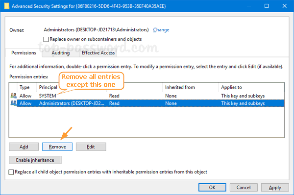The width and height of the screenshot is (294, 195).
Task: Maximize the Advanced Security Settings window
Action: (x=267, y=6)
